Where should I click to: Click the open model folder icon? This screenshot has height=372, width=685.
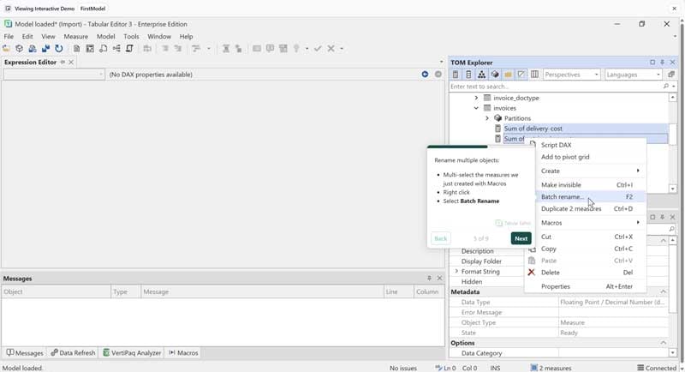[7, 49]
